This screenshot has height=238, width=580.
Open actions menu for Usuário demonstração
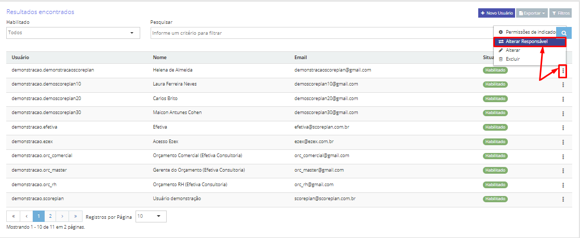pyautogui.click(x=563, y=199)
